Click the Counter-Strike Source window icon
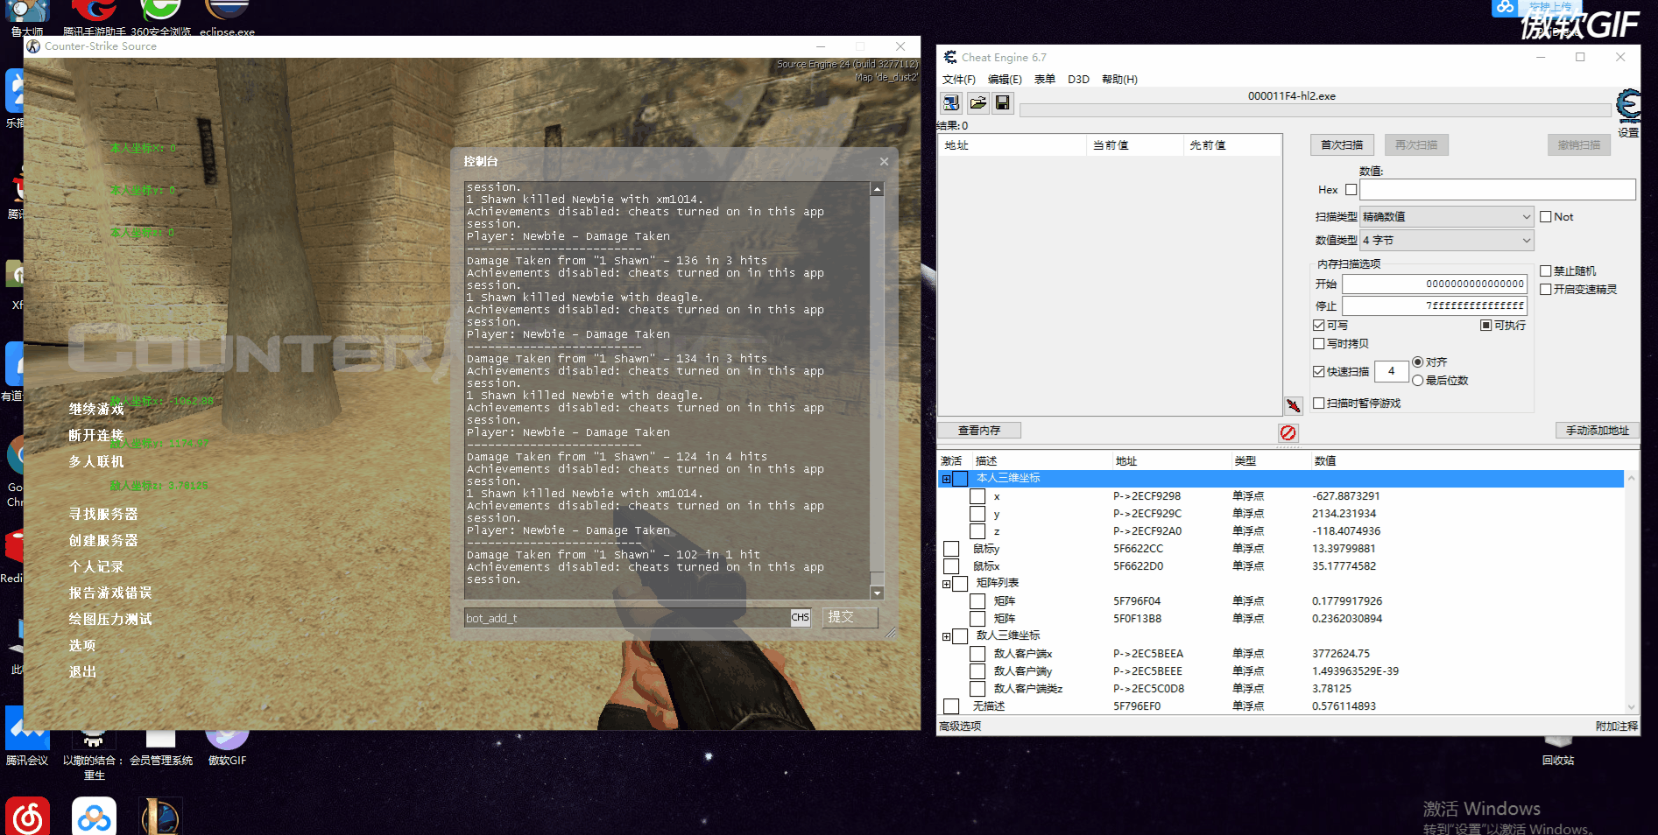The image size is (1658, 835). (x=33, y=46)
